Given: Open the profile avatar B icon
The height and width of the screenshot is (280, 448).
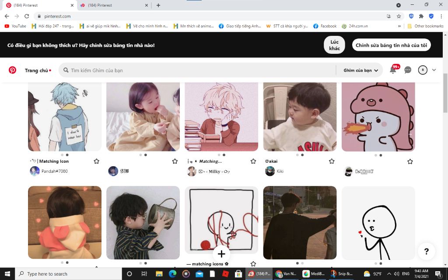Looking at the screenshot, I should tap(423, 70).
